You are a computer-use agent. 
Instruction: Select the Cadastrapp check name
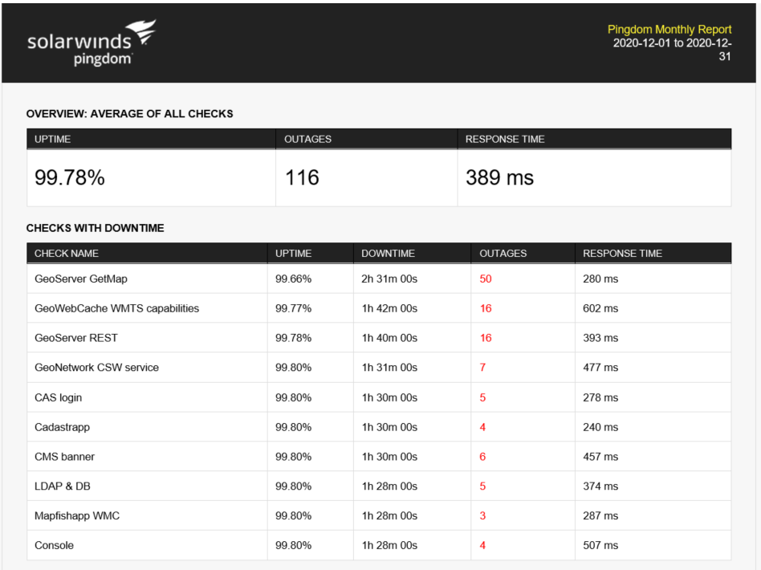[x=62, y=427]
